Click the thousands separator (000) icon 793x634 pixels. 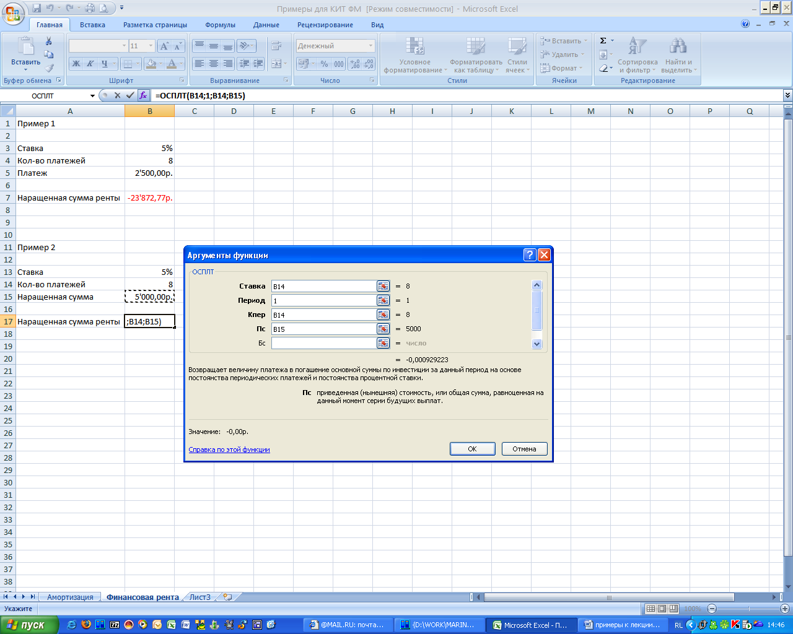tap(339, 64)
